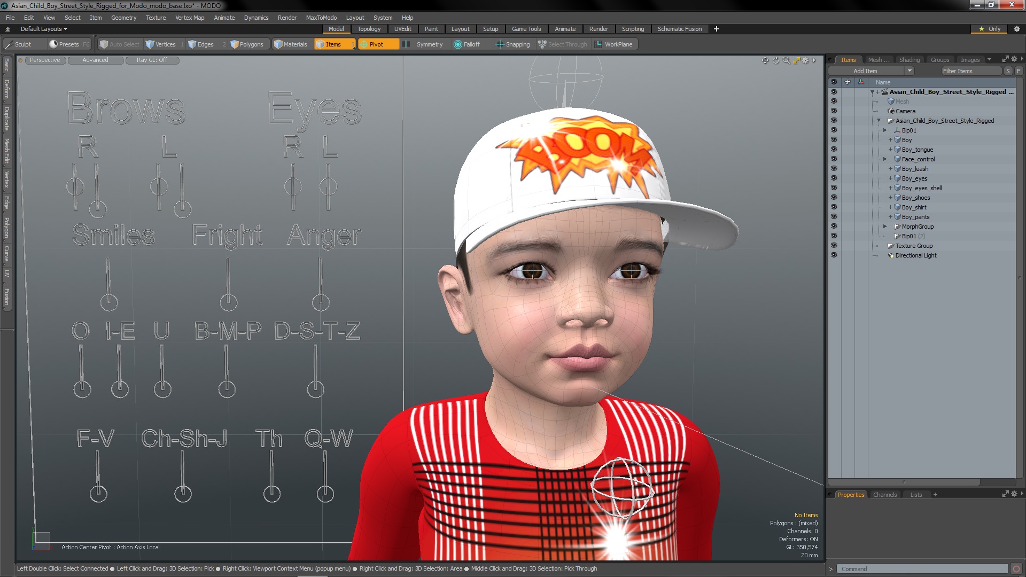This screenshot has height=577, width=1026.
Task: Click the Add Item button
Action: tap(866, 71)
